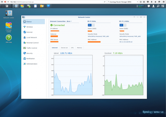Open the last blue tools icon in taskbar
The height and width of the screenshot is (117, 166).
48,6
